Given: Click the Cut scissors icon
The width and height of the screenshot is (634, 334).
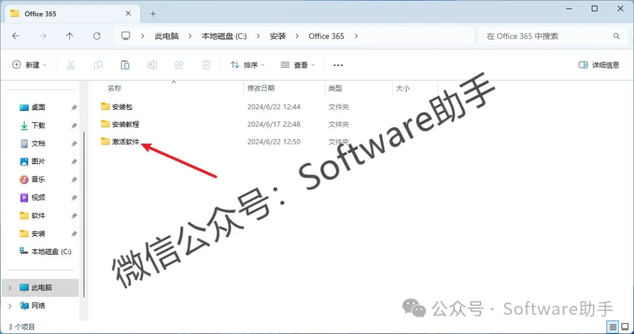Looking at the screenshot, I should click(x=71, y=65).
